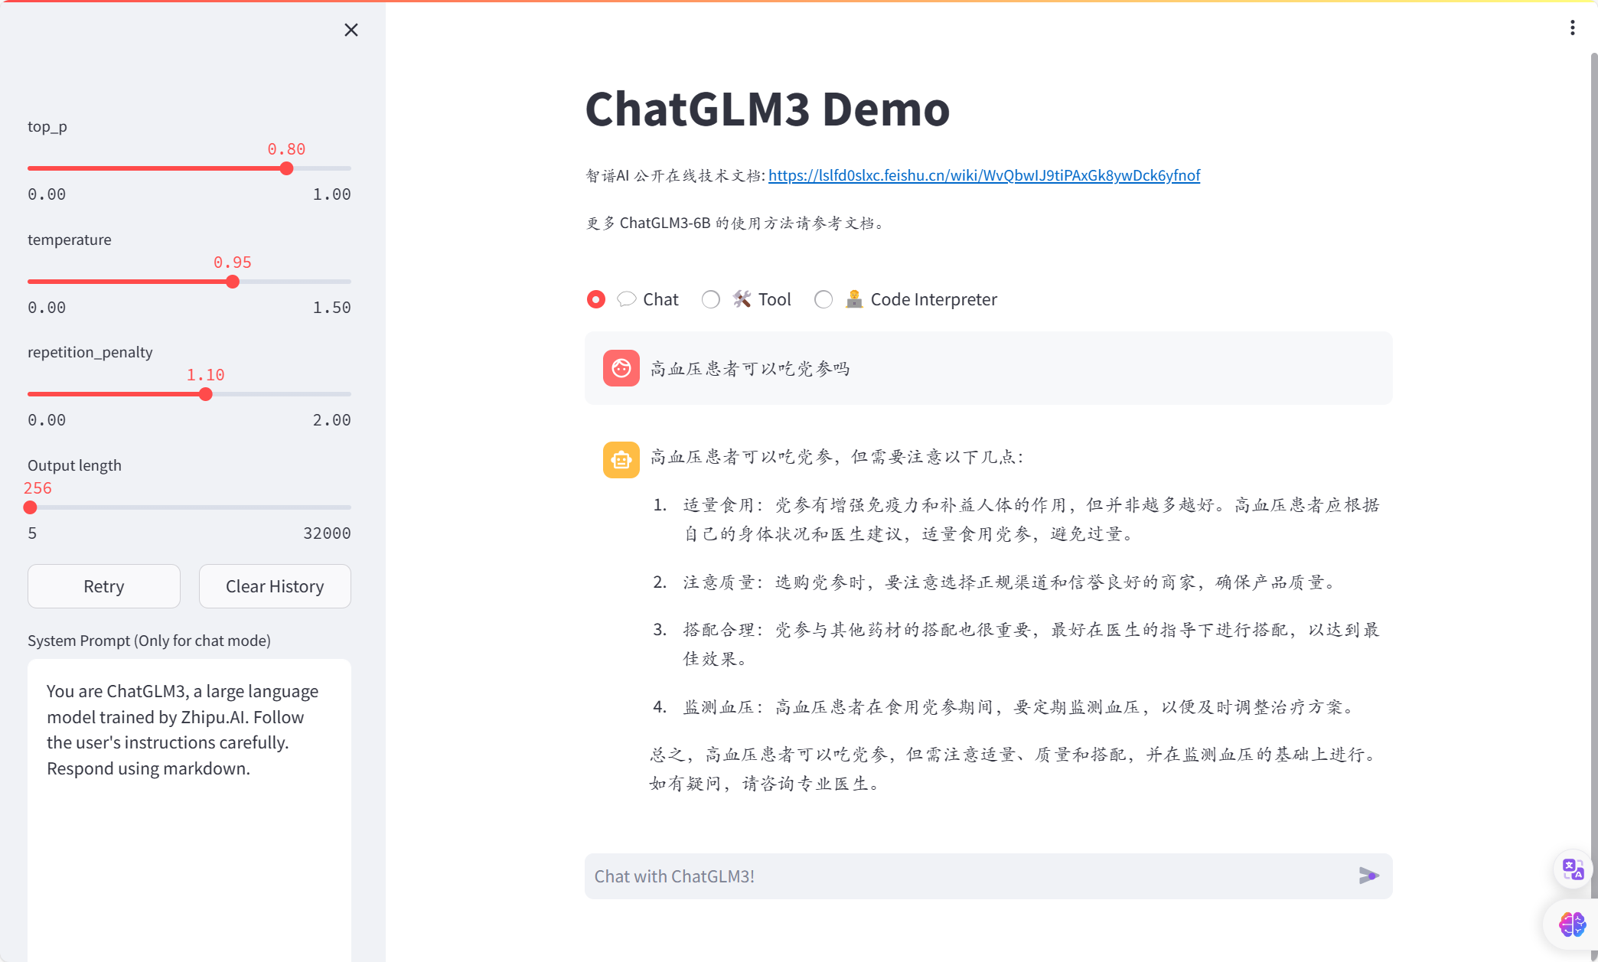The image size is (1598, 962).
Task: Select the Code Interpreter radio button
Action: click(823, 299)
